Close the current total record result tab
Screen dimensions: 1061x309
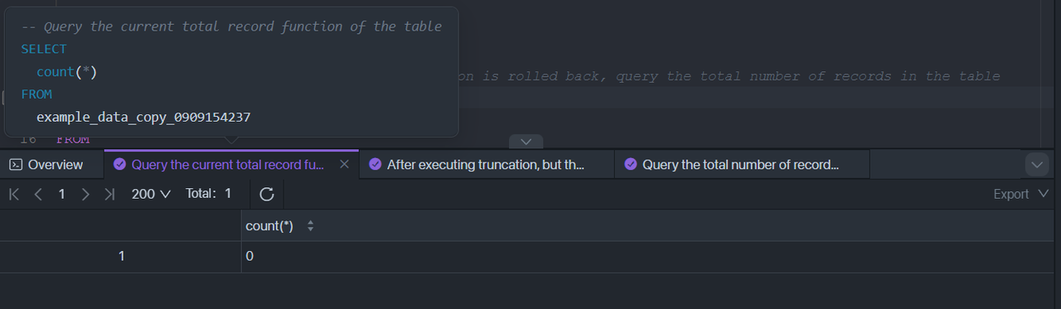click(x=344, y=164)
